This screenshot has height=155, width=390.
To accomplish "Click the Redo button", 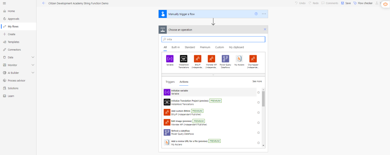I will (x=313, y=3).
